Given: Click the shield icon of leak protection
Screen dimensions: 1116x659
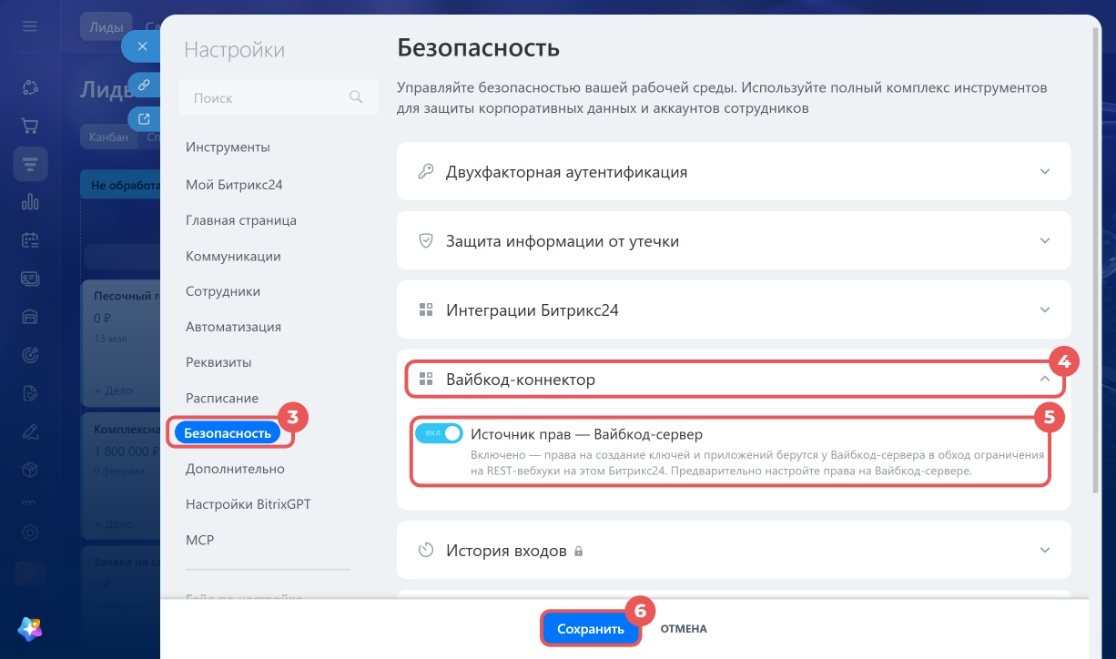Looking at the screenshot, I should (425, 241).
